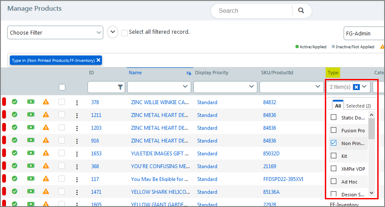Click green checkmark status icon for product 1203
The image size is (385, 207).
14,128
